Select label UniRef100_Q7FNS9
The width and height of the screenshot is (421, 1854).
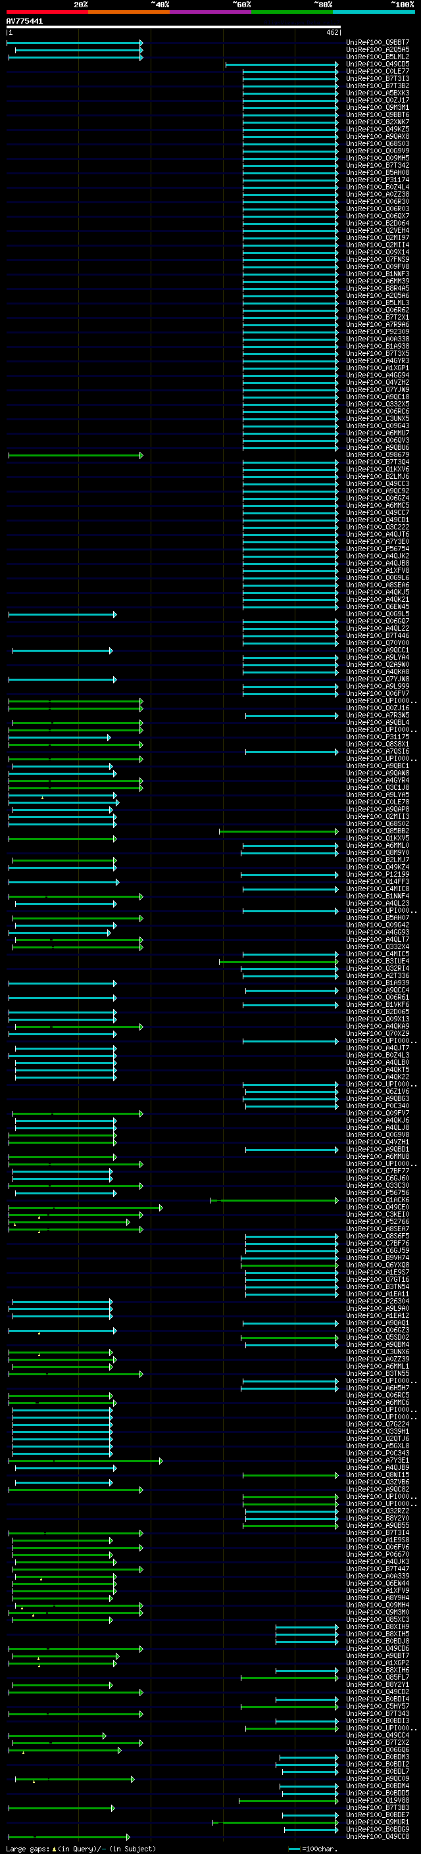point(377,259)
